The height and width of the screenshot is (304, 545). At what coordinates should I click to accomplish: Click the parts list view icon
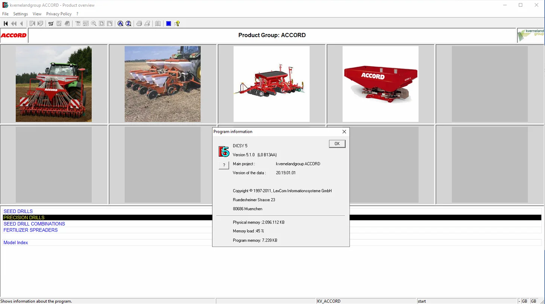78,24
